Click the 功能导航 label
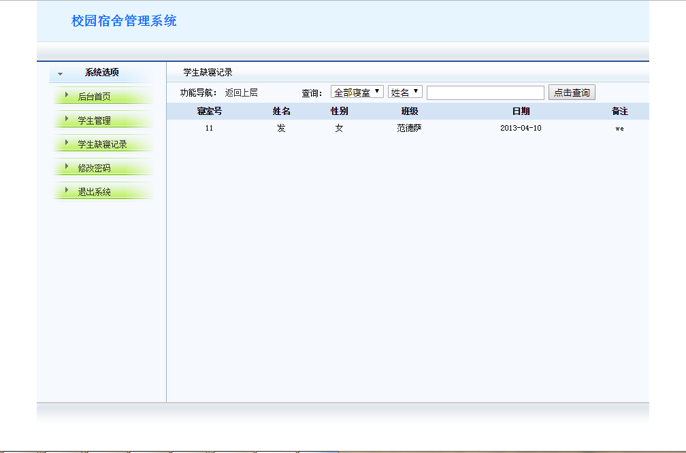This screenshot has height=453, width=686. click(x=199, y=93)
